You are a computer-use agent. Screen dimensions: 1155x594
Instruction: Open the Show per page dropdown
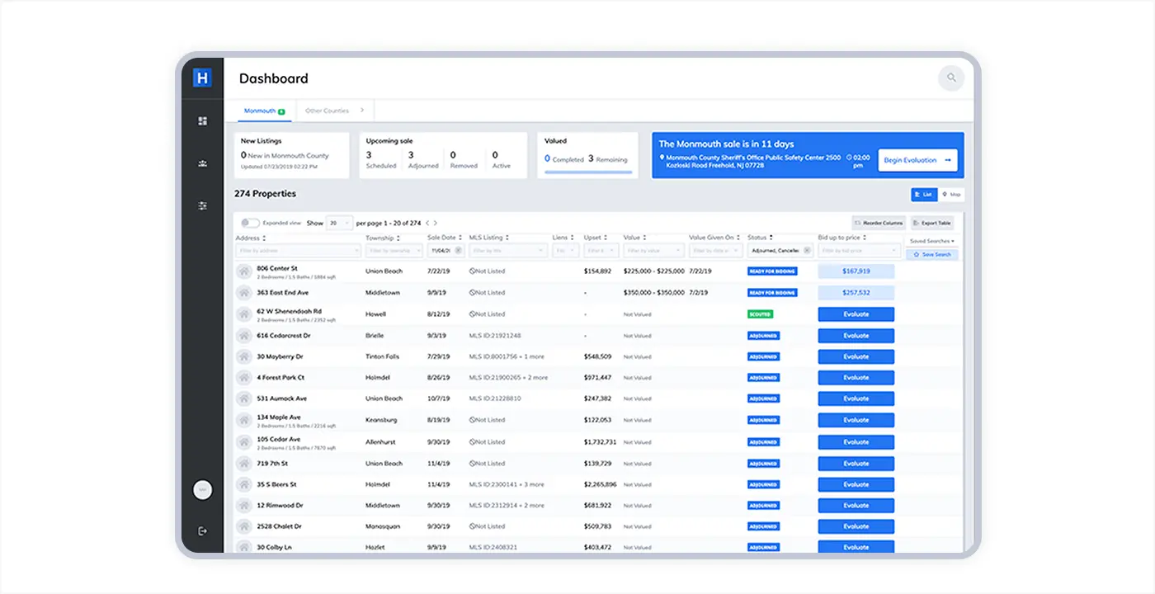pyautogui.click(x=339, y=223)
